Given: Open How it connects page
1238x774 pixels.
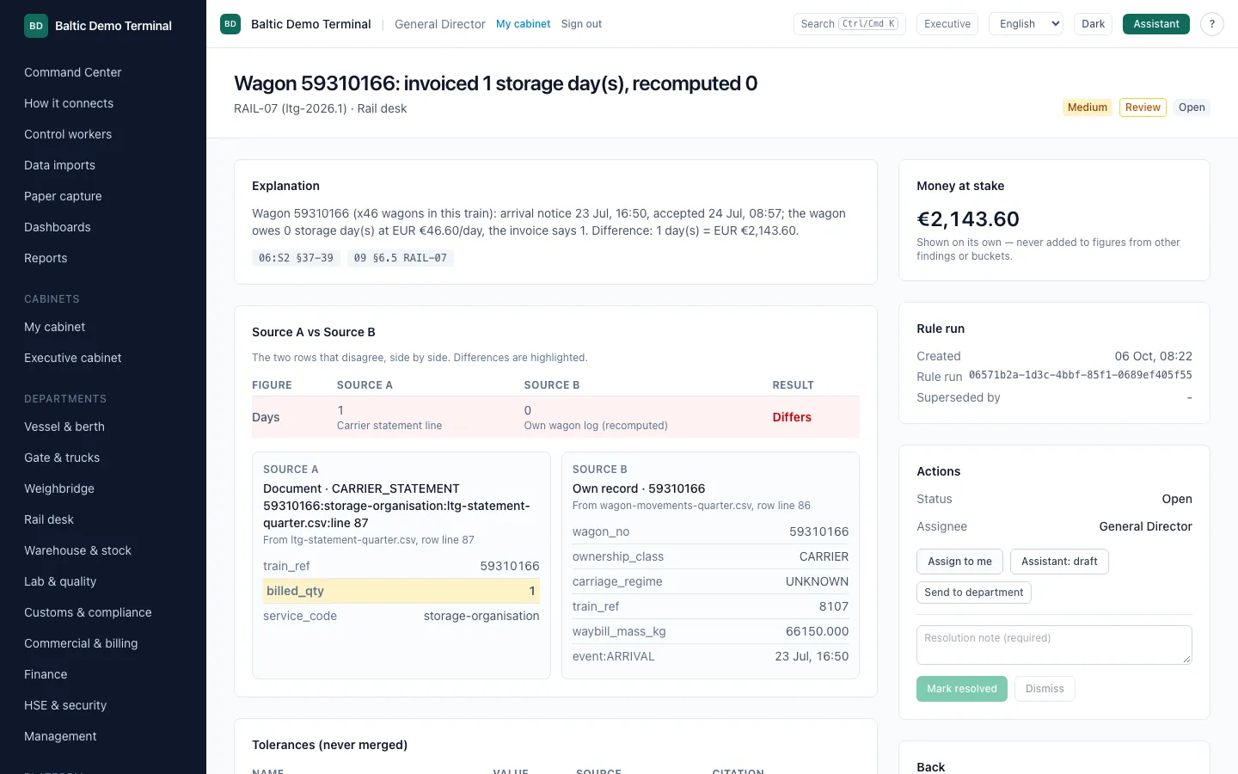Looking at the screenshot, I should tap(69, 103).
